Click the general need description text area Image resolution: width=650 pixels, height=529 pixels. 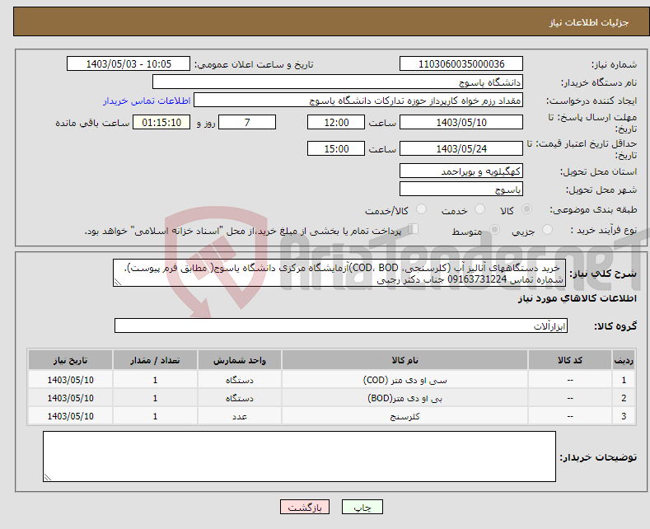point(339,274)
